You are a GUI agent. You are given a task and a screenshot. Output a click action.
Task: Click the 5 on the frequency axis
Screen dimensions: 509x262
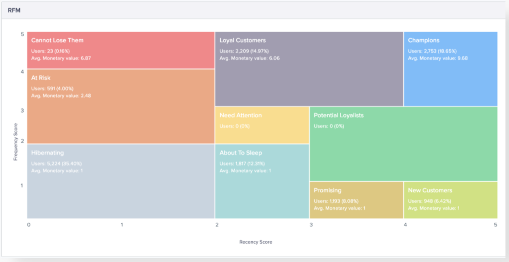pyautogui.click(x=23, y=34)
